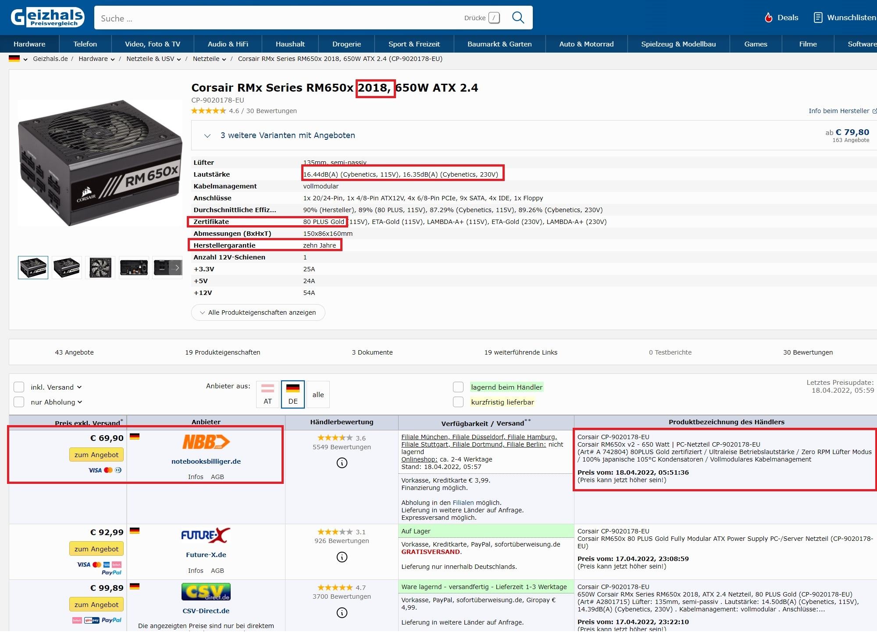This screenshot has width=877, height=632.
Task: Open the Netzteile breadcrumb dropdown
Action: coord(224,59)
